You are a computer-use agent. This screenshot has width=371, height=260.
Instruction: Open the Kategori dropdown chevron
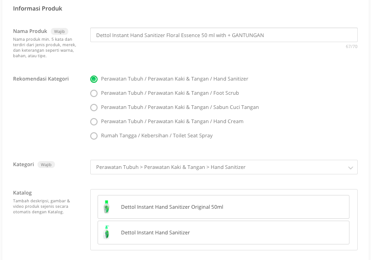(x=350, y=168)
